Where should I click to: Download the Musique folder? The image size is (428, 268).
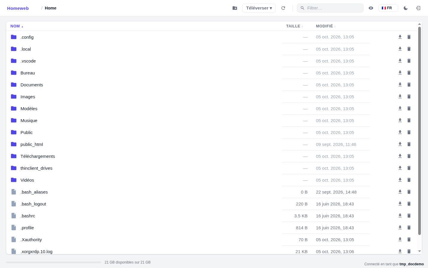click(x=400, y=120)
